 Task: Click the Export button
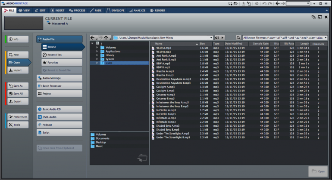pos(18,101)
